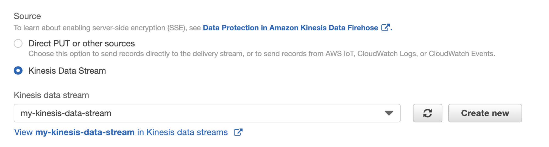Open Data Protection in Amazon Kinesis Data Firehose link
The width and height of the screenshot is (549, 147).
290,28
